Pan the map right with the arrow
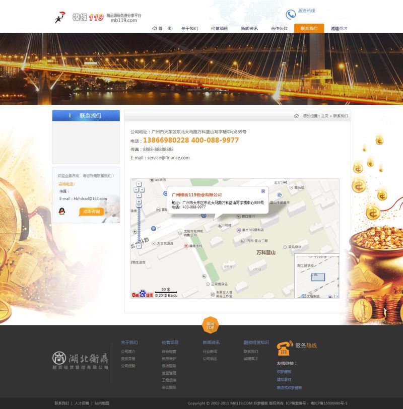The width and height of the screenshot is (403, 409). click(142, 190)
